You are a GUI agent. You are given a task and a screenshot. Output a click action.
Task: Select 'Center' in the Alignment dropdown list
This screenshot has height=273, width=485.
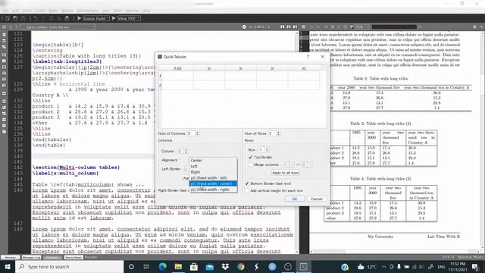click(x=213, y=160)
